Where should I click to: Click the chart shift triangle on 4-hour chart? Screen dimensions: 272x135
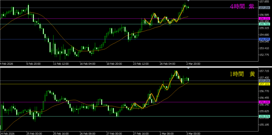click(189, 1)
